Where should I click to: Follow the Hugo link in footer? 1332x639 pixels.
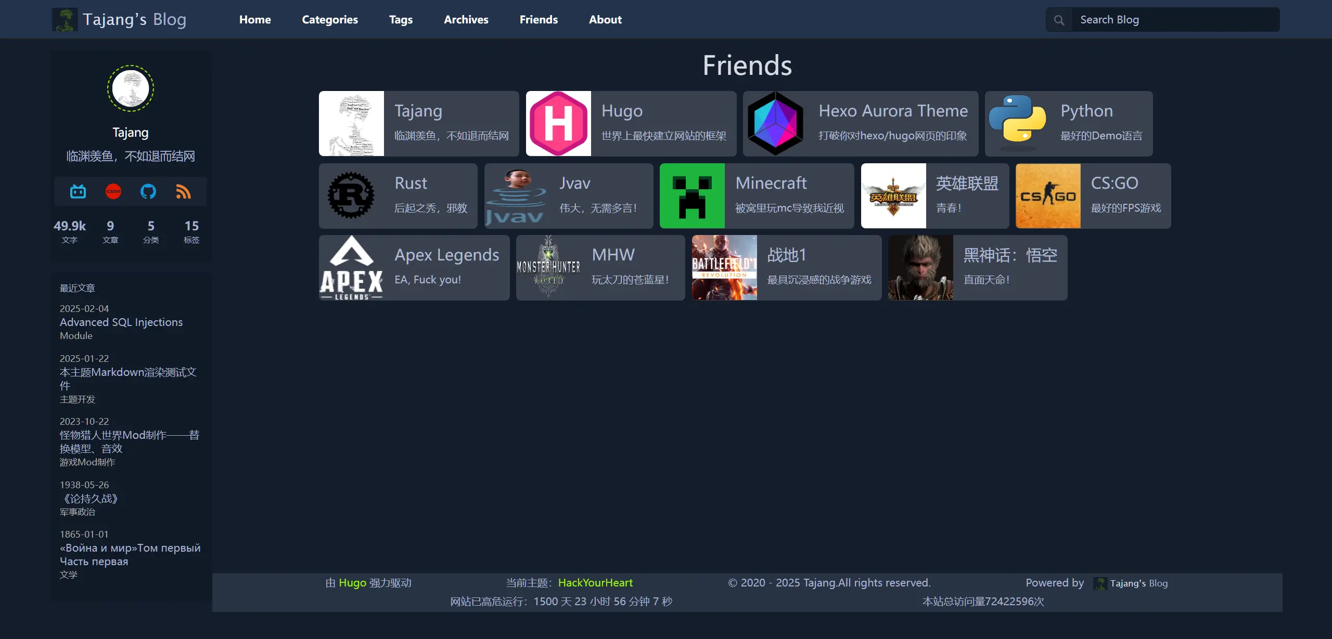pyautogui.click(x=352, y=583)
